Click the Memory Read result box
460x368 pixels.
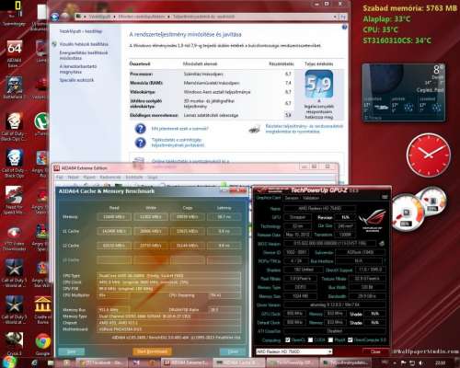(114, 217)
